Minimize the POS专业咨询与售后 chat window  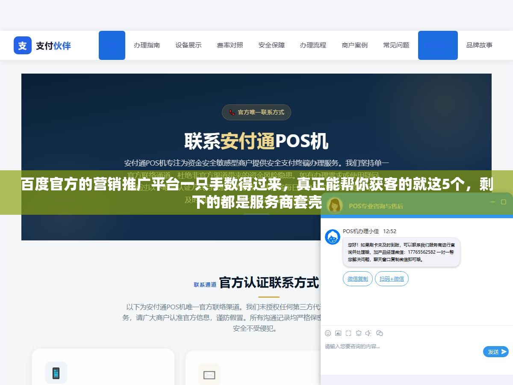493,202
